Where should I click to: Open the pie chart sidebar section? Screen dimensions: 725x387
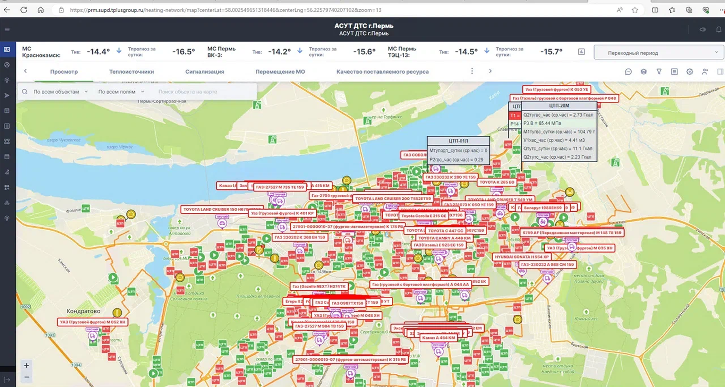coord(7,65)
